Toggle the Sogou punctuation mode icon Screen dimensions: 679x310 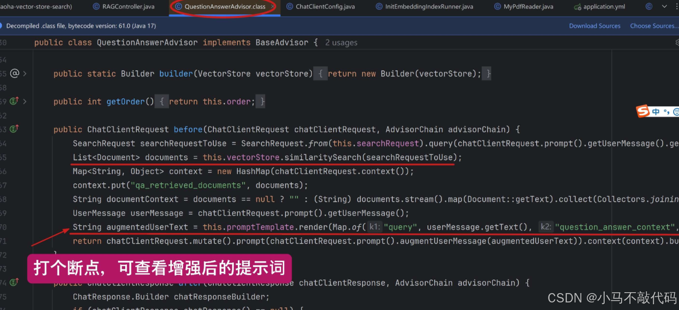pos(666,112)
